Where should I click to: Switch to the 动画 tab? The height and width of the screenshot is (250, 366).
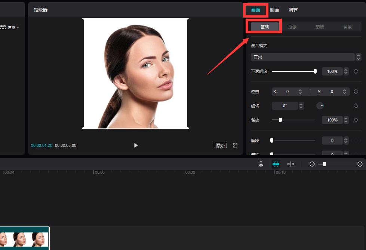tap(274, 10)
